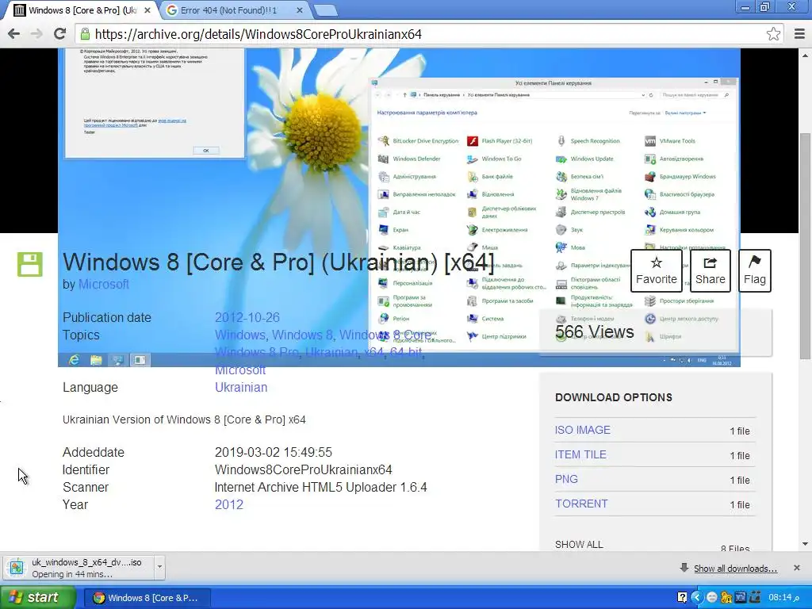The width and height of the screenshot is (812, 609).
Task: Open the uk_windows_8_x64 iso download item
Action: pyautogui.click(x=79, y=568)
